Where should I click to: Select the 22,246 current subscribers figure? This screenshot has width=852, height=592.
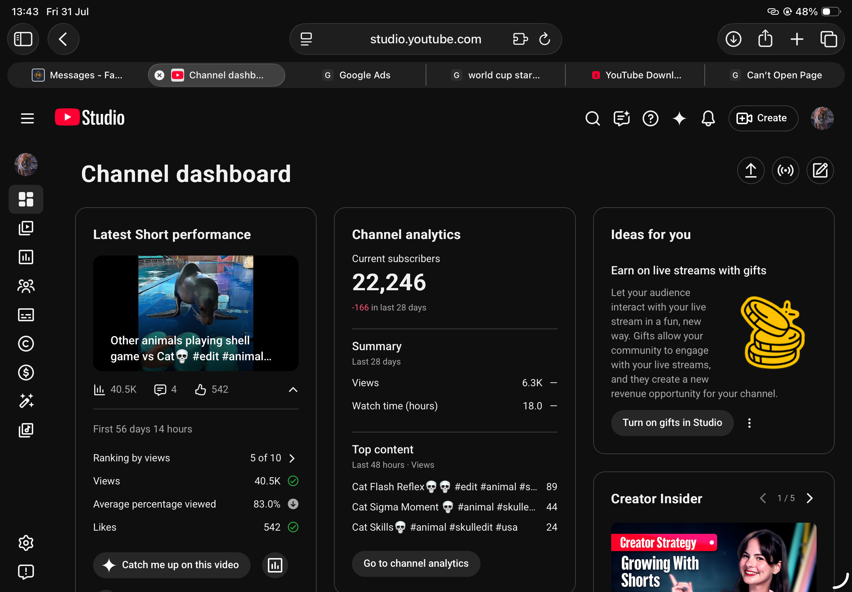389,283
